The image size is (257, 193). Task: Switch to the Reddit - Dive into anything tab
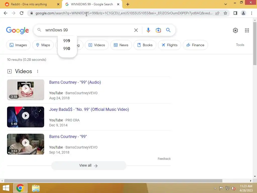coord(31,4)
